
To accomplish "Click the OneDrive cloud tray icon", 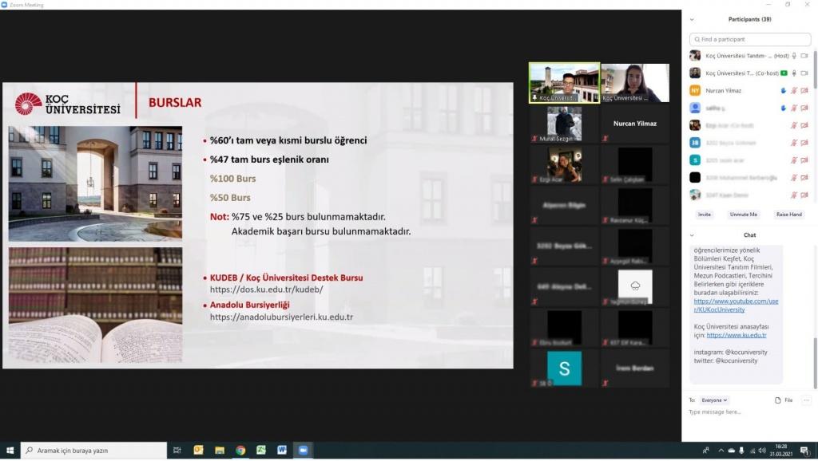I will point(732,451).
